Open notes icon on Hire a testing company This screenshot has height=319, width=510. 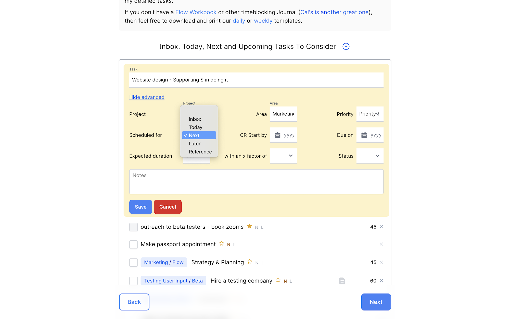[x=342, y=281]
